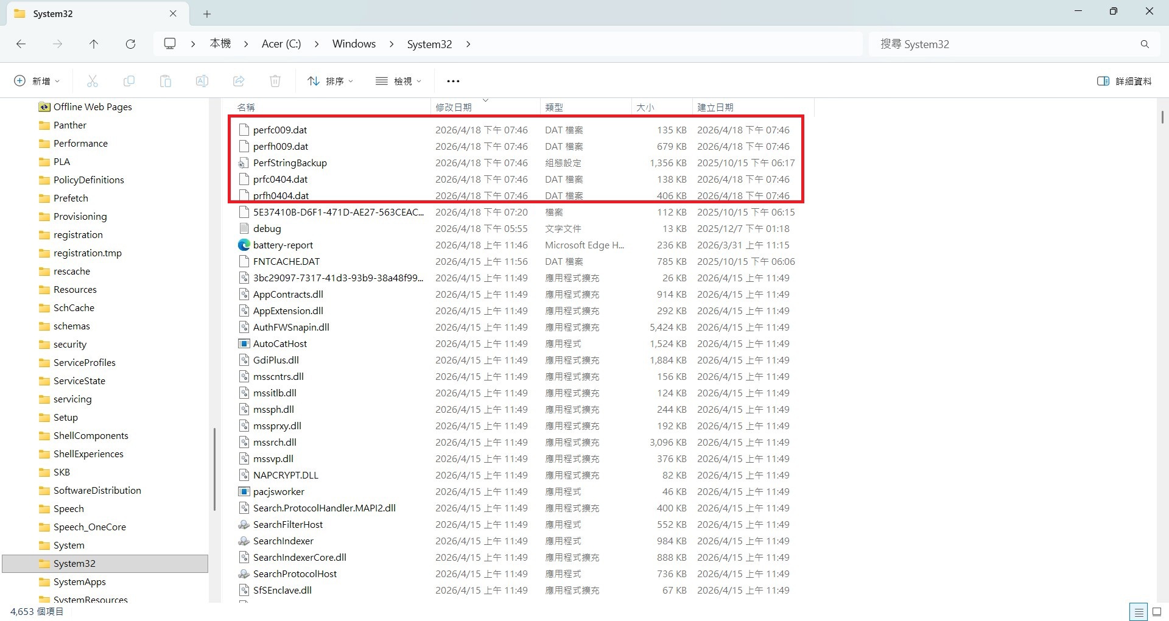This screenshot has height=621, width=1169.
Task: Expand chevron after Windows in address bar
Action: click(391, 44)
